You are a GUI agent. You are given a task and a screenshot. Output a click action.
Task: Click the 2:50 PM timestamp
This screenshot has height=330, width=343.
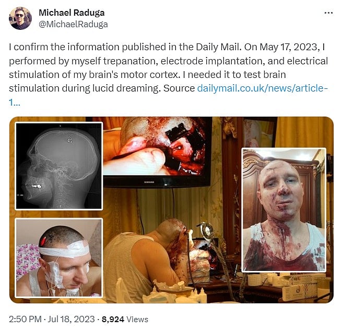(25, 319)
